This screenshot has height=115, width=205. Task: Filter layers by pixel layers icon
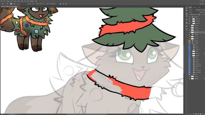pos(197,10)
